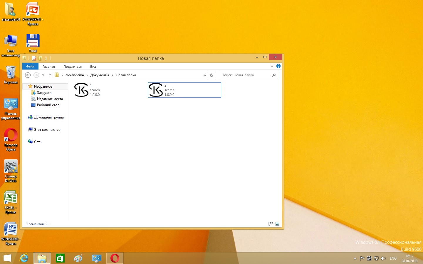Switch to large icons view in status bar
The height and width of the screenshot is (264, 423).
tap(277, 224)
